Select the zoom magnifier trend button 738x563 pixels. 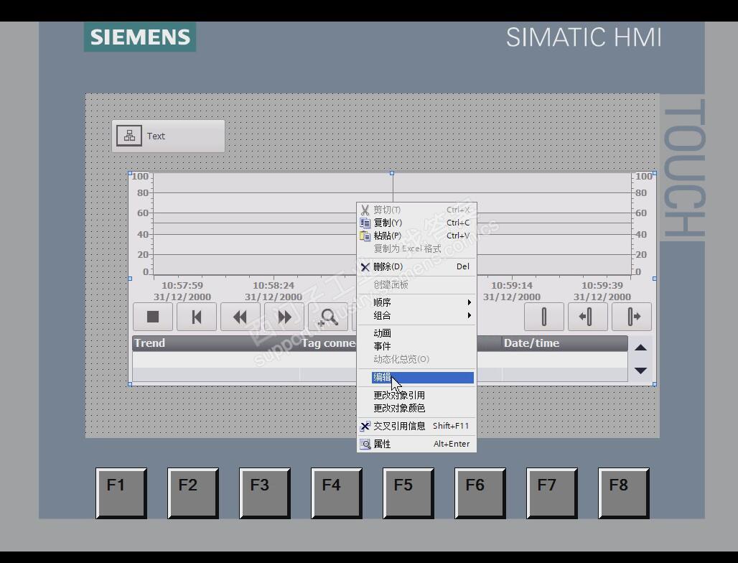[328, 317]
